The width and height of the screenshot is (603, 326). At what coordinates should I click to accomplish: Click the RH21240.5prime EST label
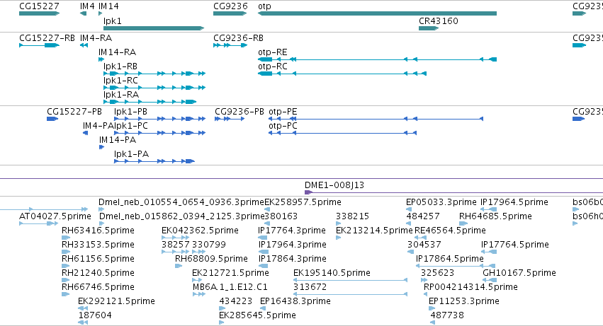pos(98,274)
